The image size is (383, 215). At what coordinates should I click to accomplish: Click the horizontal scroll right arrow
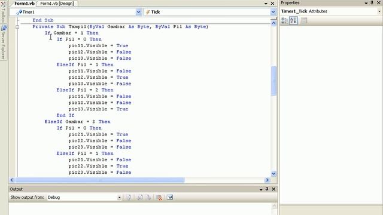pyautogui.click(x=267, y=180)
